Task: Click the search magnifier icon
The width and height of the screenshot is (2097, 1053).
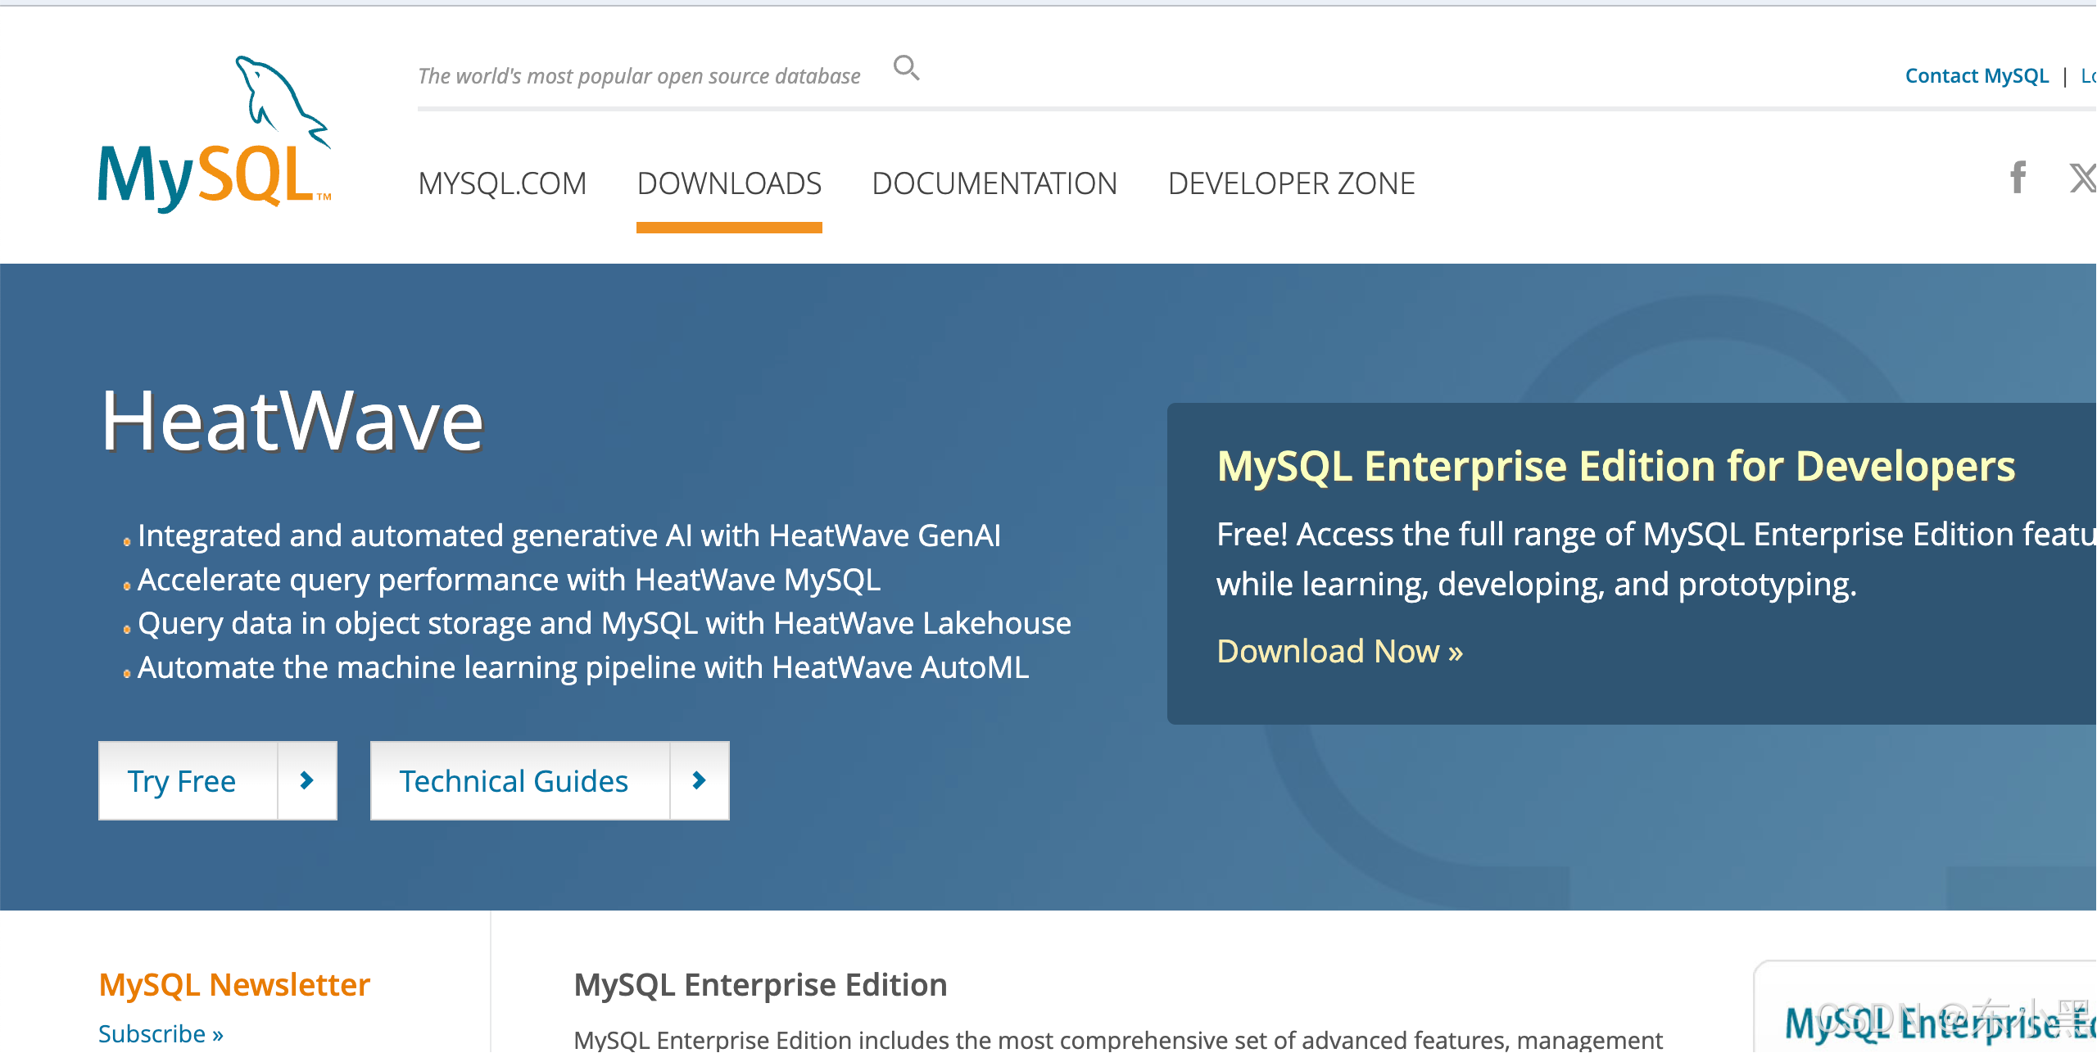Action: click(x=906, y=68)
